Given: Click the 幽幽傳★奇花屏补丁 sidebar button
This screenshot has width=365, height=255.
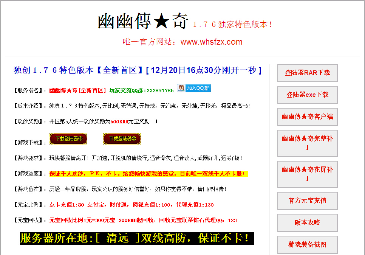Looking at the screenshot, I should [307, 174].
